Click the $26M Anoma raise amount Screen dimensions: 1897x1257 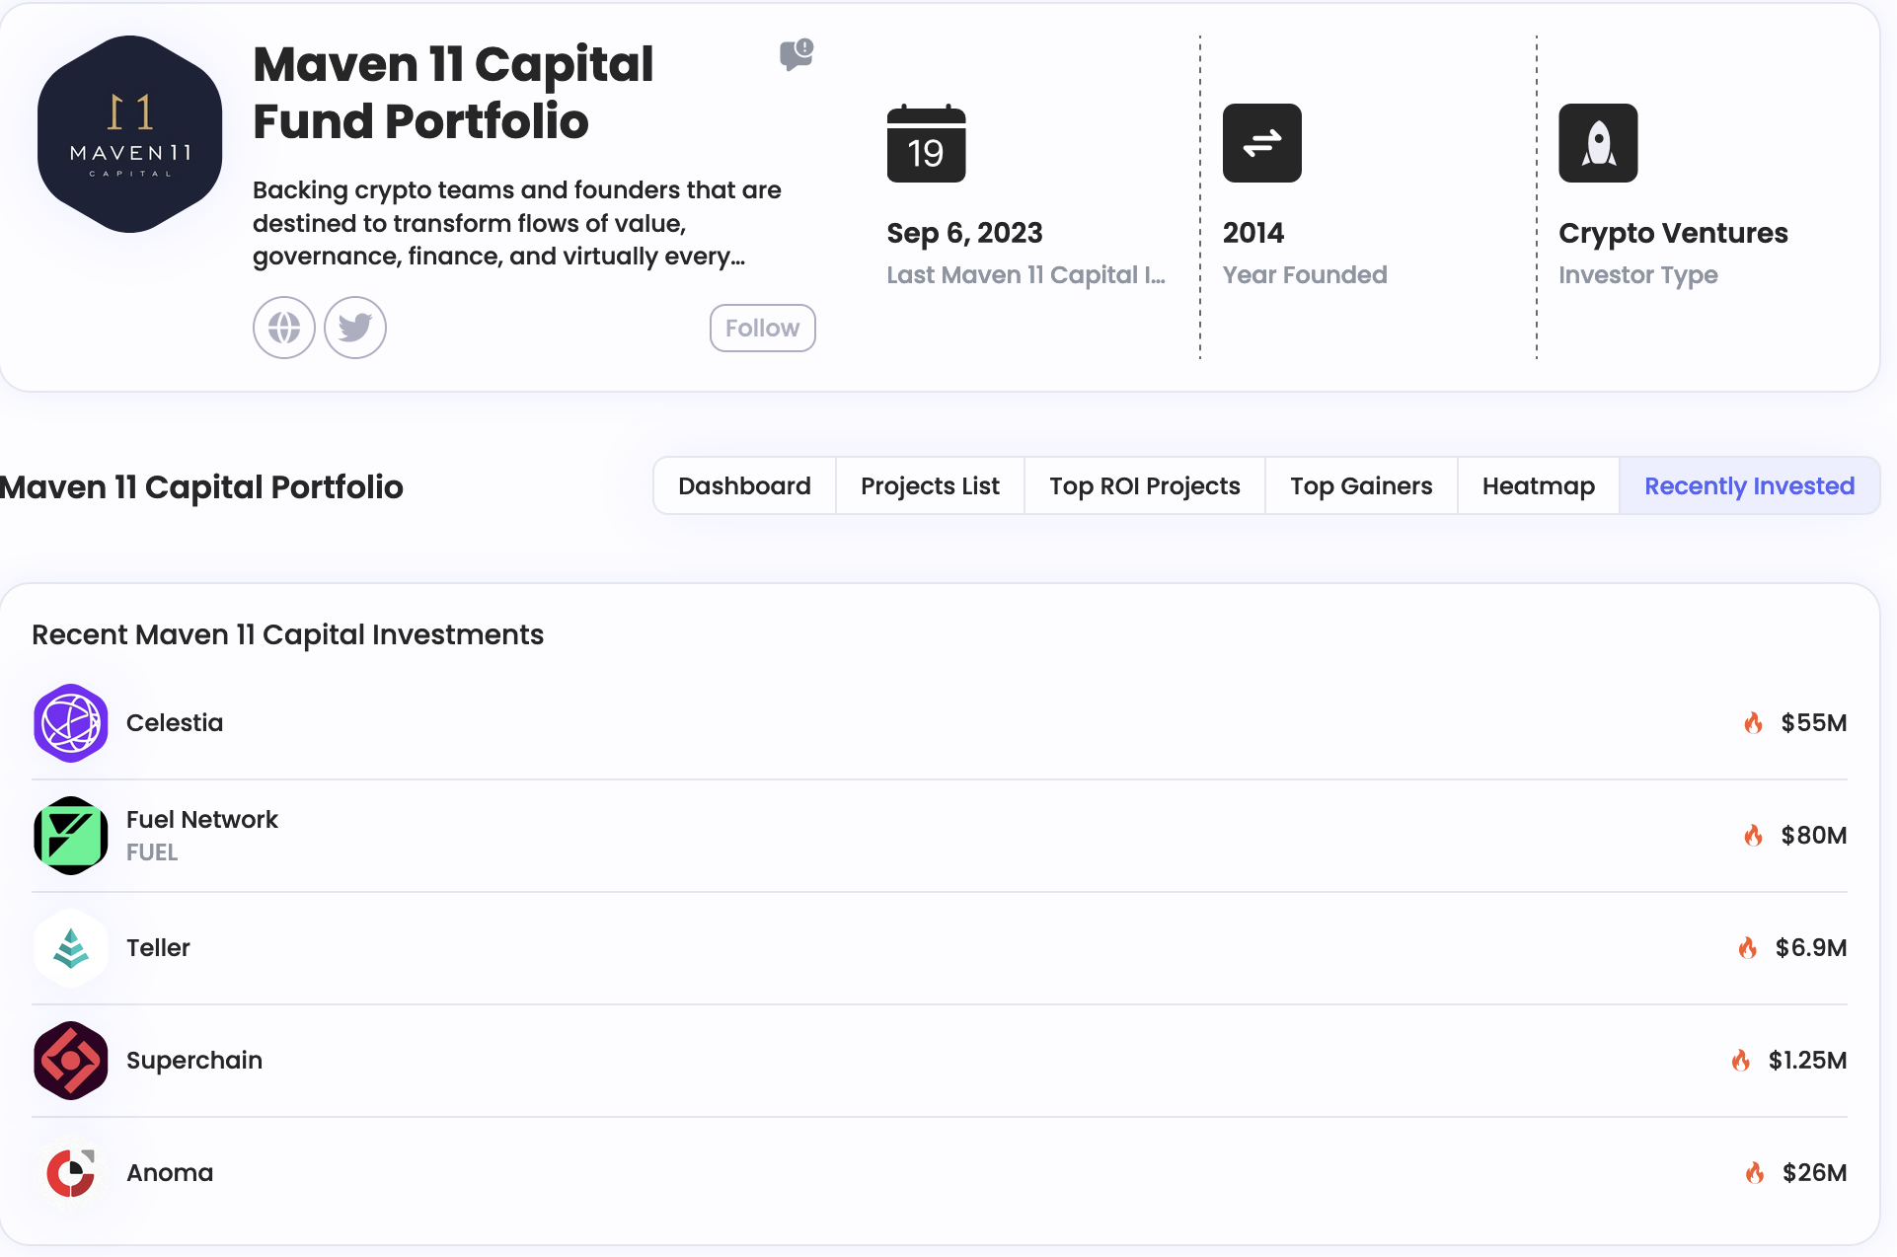(1815, 1173)
